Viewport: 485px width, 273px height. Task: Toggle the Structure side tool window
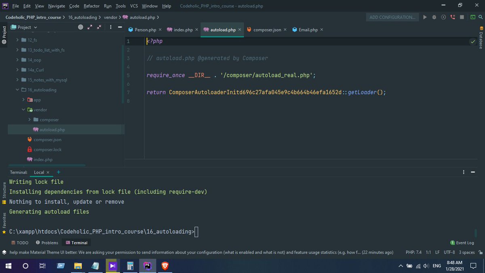4,193
